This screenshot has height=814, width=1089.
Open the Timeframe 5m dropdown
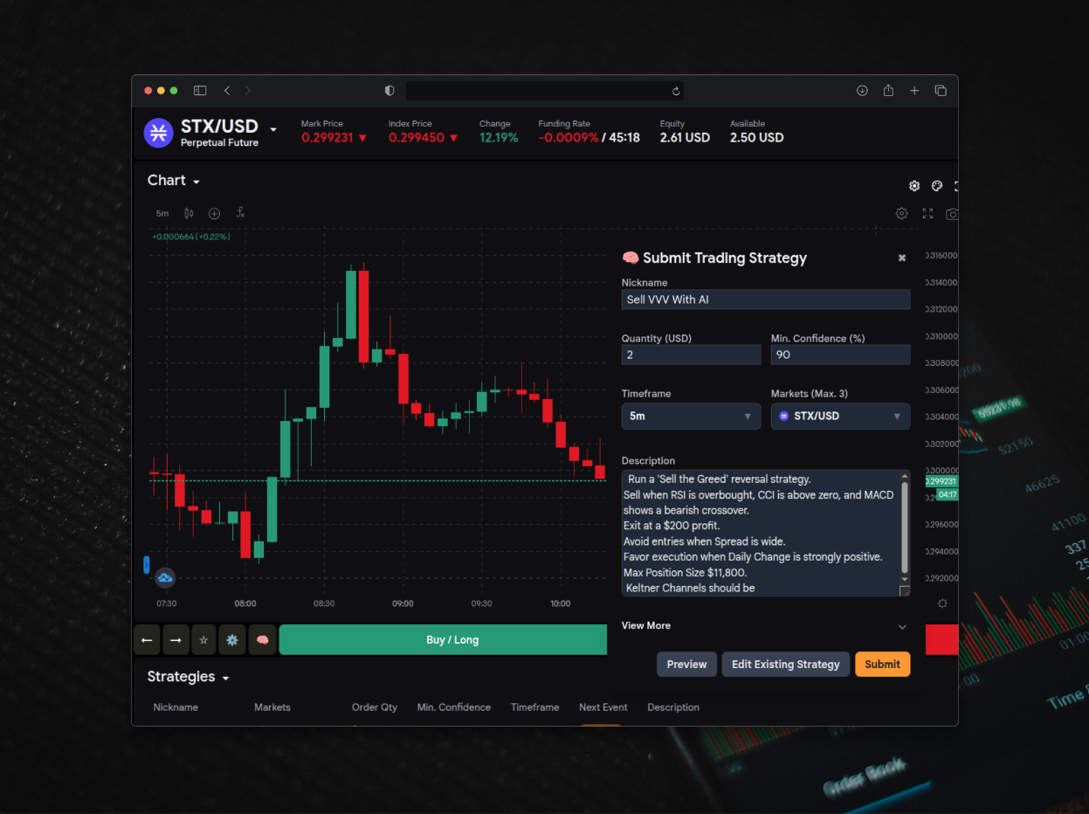(690, 417)
